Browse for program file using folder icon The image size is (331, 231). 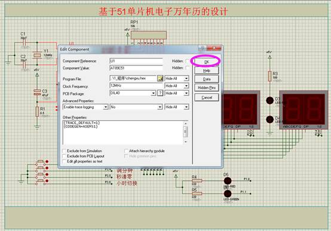160,79
